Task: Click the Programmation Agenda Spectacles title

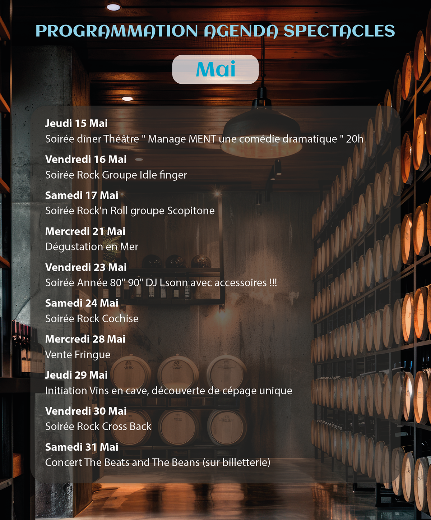Action: click(215, 31)
